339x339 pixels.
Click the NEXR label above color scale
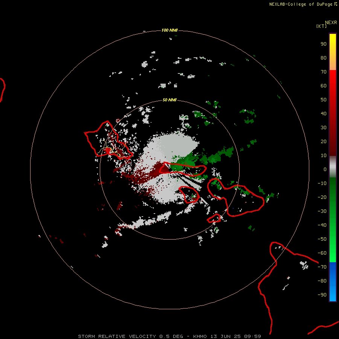[x=331, y=23]
